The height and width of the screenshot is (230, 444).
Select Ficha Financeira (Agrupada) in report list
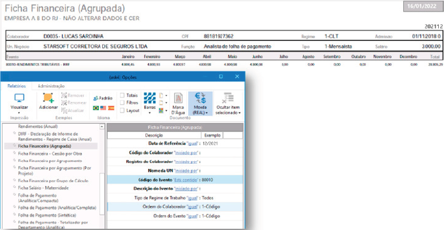45,147
